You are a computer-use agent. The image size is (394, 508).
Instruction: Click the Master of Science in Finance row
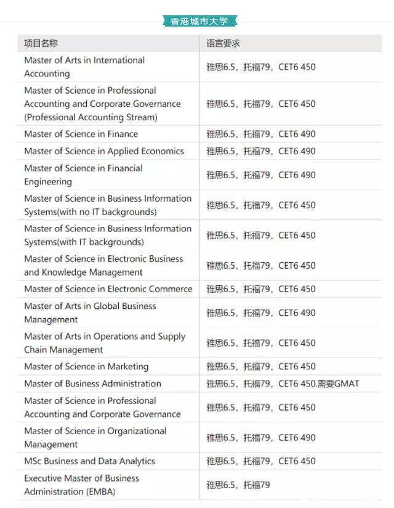click(x=81, y=134)
